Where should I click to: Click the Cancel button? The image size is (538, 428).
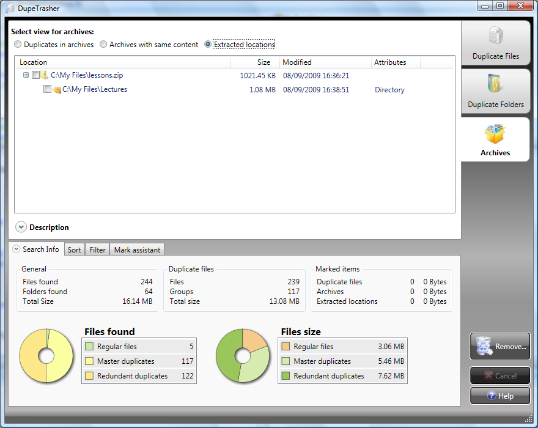point(500,375)
